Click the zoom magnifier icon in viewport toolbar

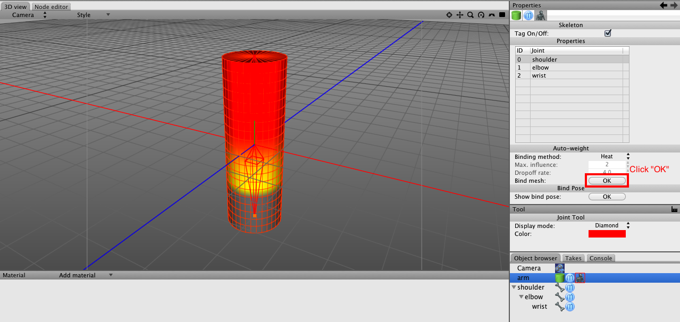(x=471, y=15)
